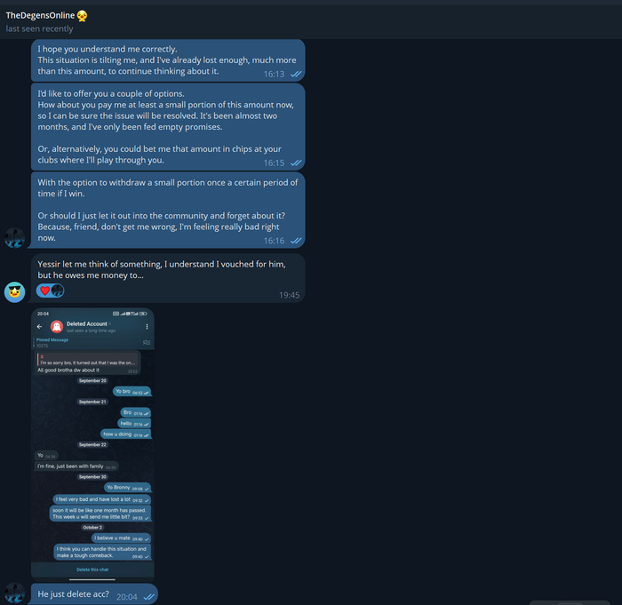Screen dimensions: 622x605
Task: Open sender avatar beside 16:16 message
Action: point(15,238)
